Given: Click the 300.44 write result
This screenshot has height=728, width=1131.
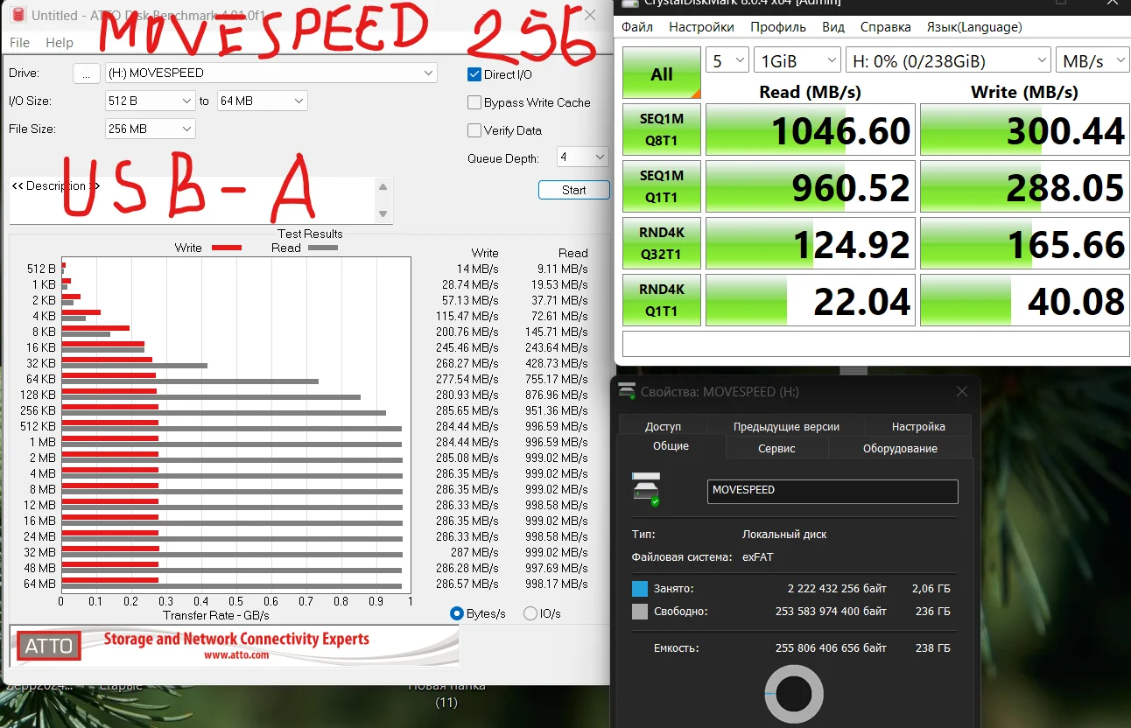Looking at the screenshot, I should coord(1025,130).
